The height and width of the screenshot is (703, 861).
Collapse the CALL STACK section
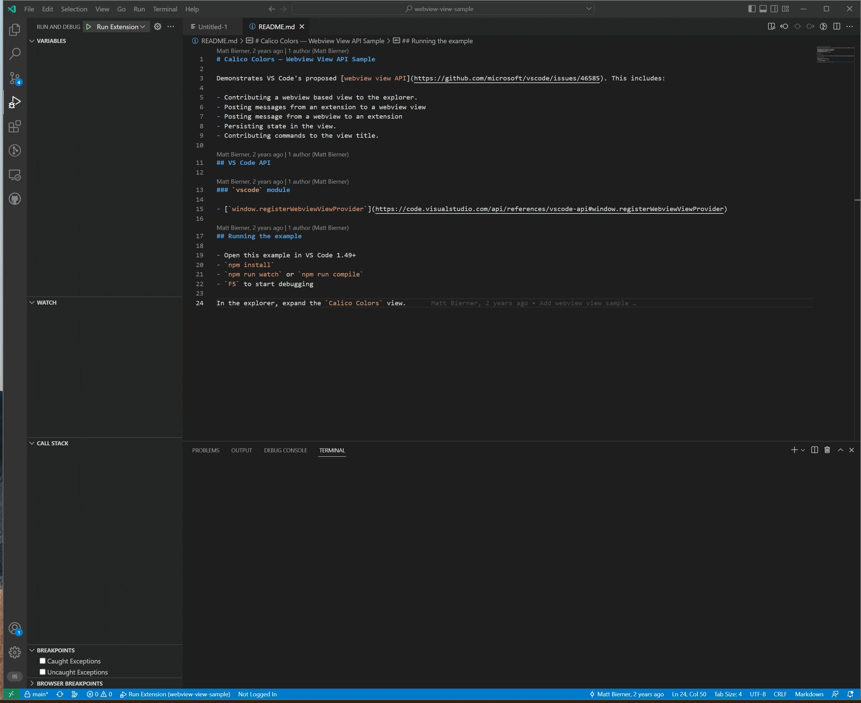click(x=32, y=443)
